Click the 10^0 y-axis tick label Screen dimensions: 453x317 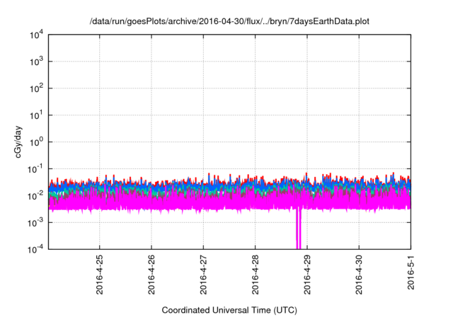tap(36, 142)
